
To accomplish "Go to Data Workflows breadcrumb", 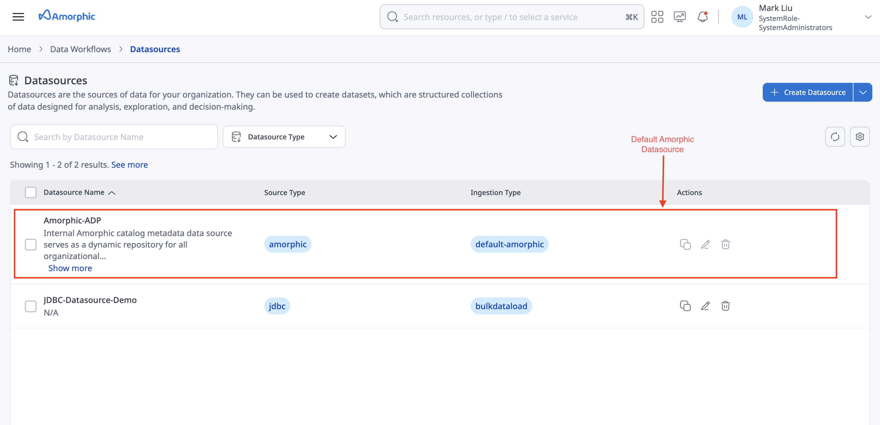I will (x=81, y=49).
